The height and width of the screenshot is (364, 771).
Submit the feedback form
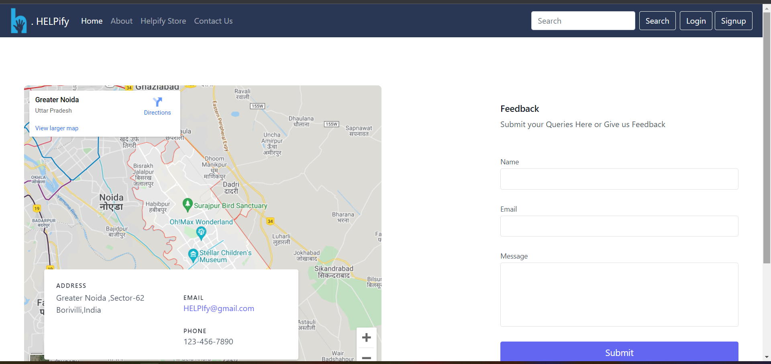tap(619, 352)
